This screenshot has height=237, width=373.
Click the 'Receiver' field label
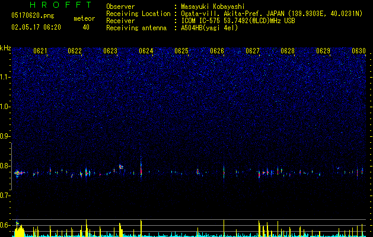click(x=120, y=21)
